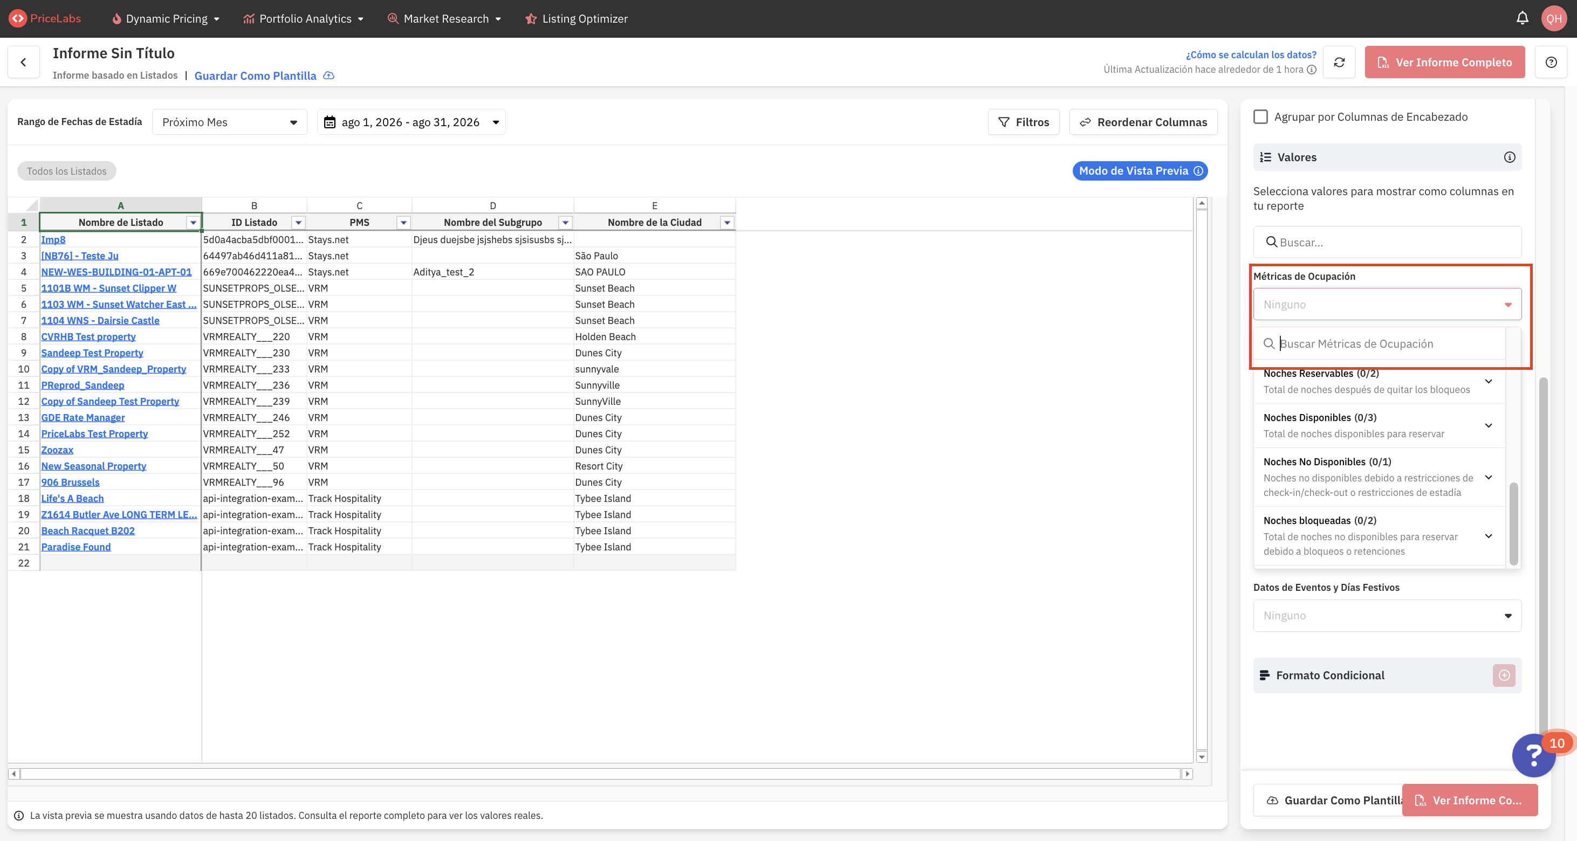This screenshot has height=841, width=1577.
Task: Click Formato Condicional section header
Action: [1387, 675]
